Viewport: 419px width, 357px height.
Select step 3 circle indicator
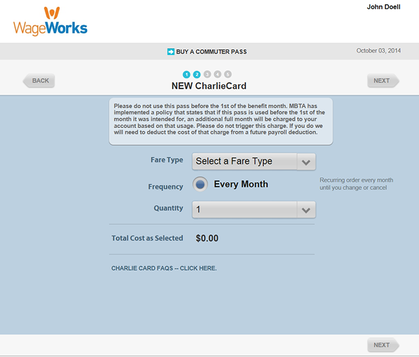(x=207, y=74)
